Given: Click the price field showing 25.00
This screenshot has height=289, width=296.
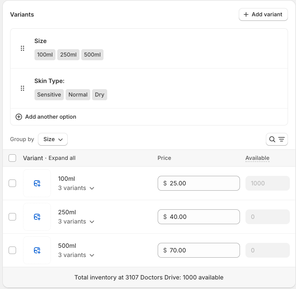Looking at the screenshot, I should click(199, 183).
